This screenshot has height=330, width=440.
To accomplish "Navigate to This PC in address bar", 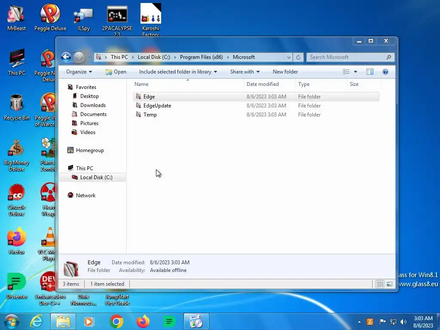I will pos(119,57).
